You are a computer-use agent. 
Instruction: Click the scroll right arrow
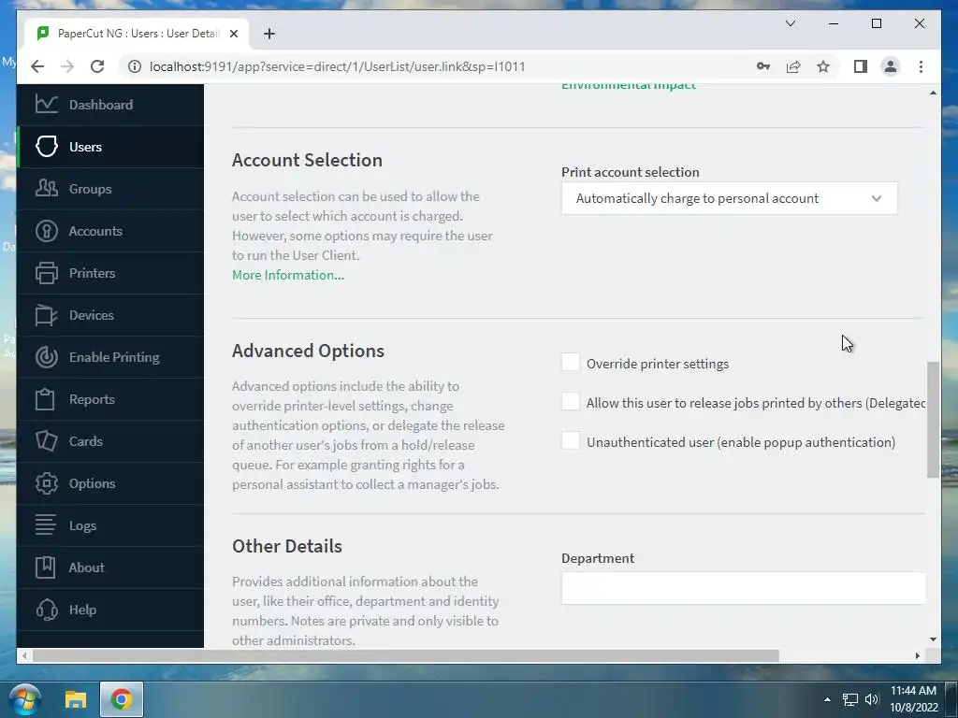pos(918,655)
